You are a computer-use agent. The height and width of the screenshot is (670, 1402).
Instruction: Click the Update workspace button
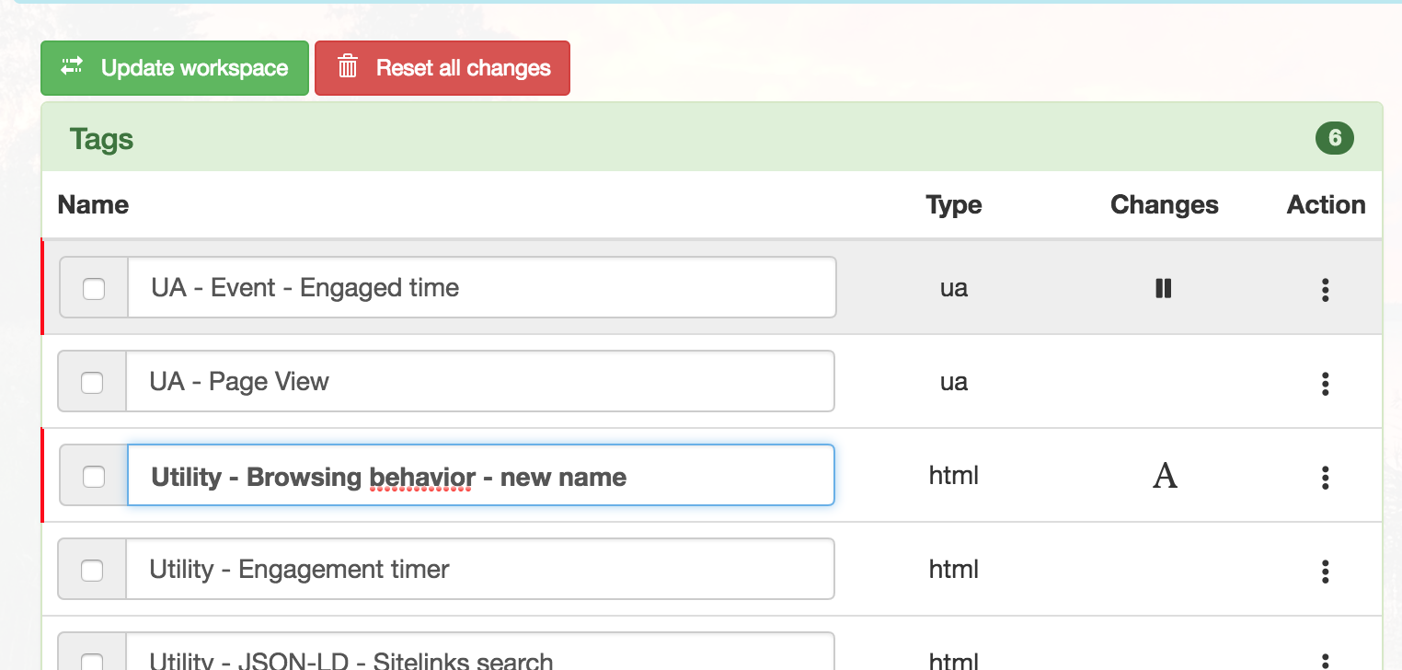(175, 68)
